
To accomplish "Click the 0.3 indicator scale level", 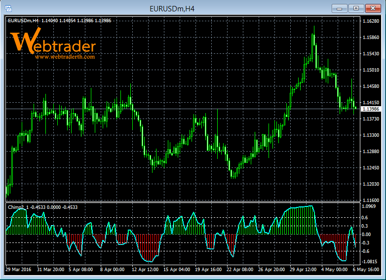I will pyautogui.click(x=365, y=226).
